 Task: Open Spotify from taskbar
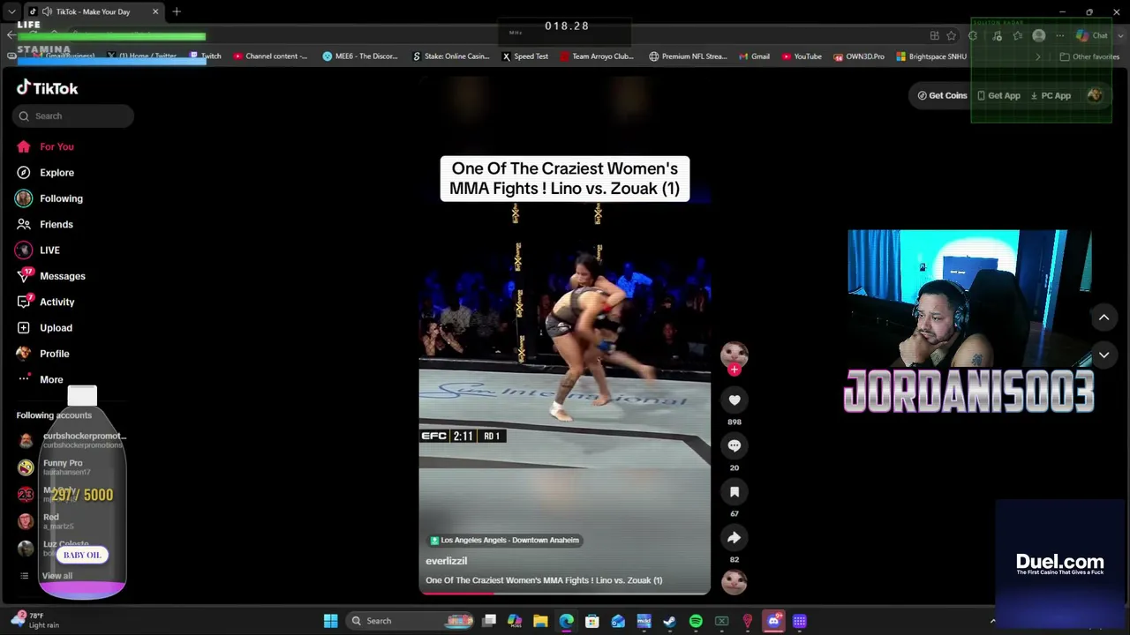[x=696, y=621]
